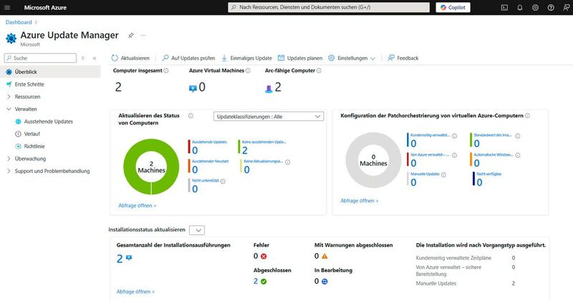
Task: Click info icon beside Kundenseitig verwaltet...
Action: [454, 136]
